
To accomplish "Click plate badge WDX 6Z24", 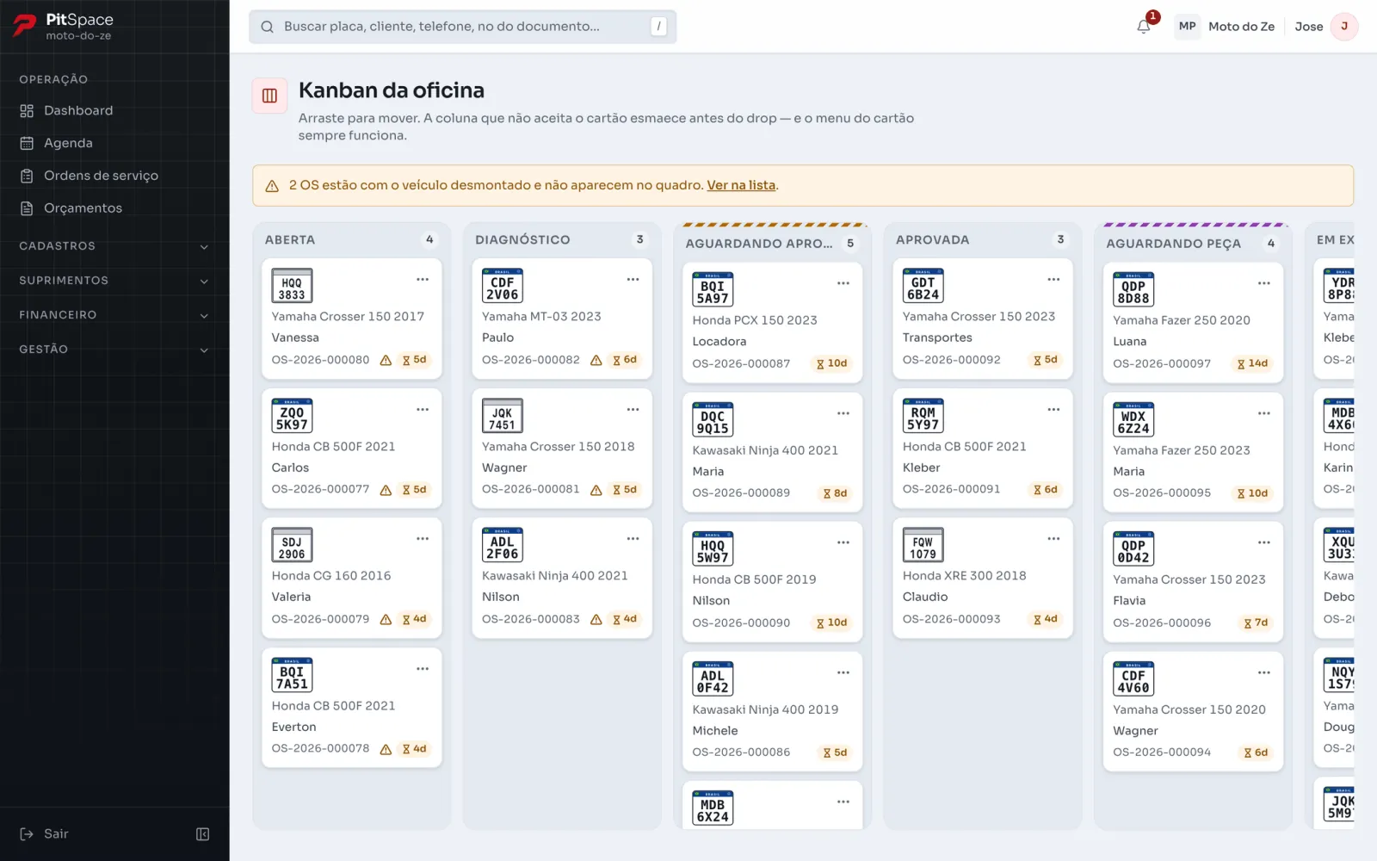I will tap(1133, 419).
